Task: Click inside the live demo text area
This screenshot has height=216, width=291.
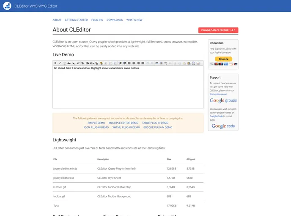Action: [x=128, y=87]
